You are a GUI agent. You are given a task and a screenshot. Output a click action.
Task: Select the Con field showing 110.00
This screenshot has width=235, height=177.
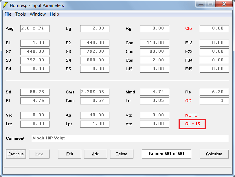(155, 43)
